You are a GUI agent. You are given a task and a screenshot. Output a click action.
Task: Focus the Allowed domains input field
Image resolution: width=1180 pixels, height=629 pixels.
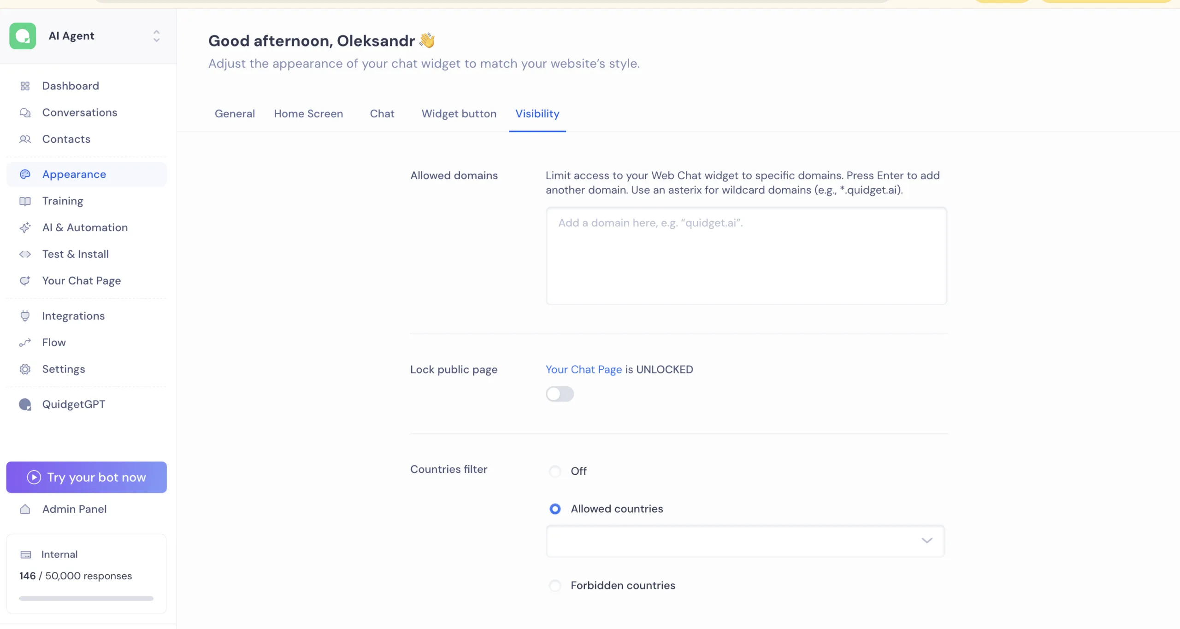(x=746, y=256)
